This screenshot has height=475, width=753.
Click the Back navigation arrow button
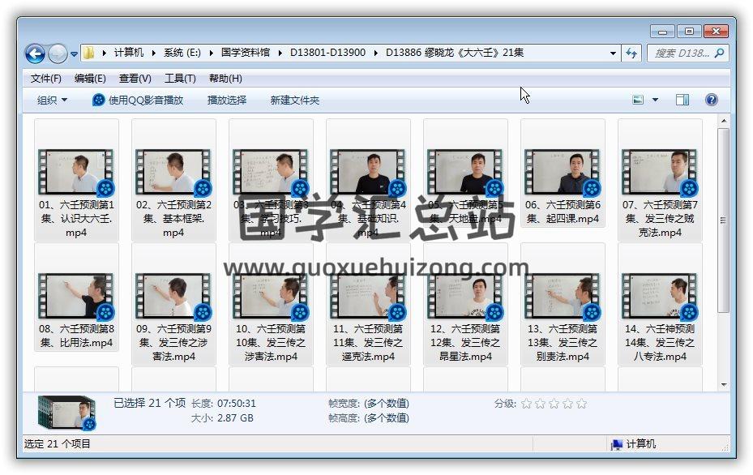pyautogui.click(x=35, y=53)
